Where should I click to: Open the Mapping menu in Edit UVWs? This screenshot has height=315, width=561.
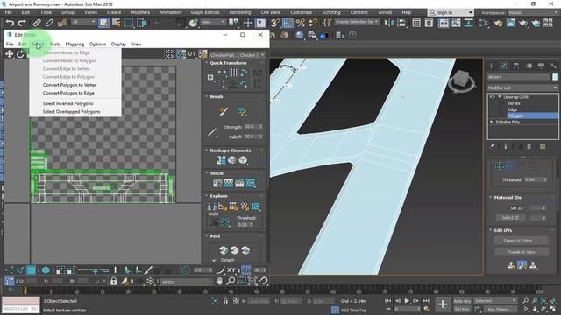pyautogui.click(x=75, y=45)
